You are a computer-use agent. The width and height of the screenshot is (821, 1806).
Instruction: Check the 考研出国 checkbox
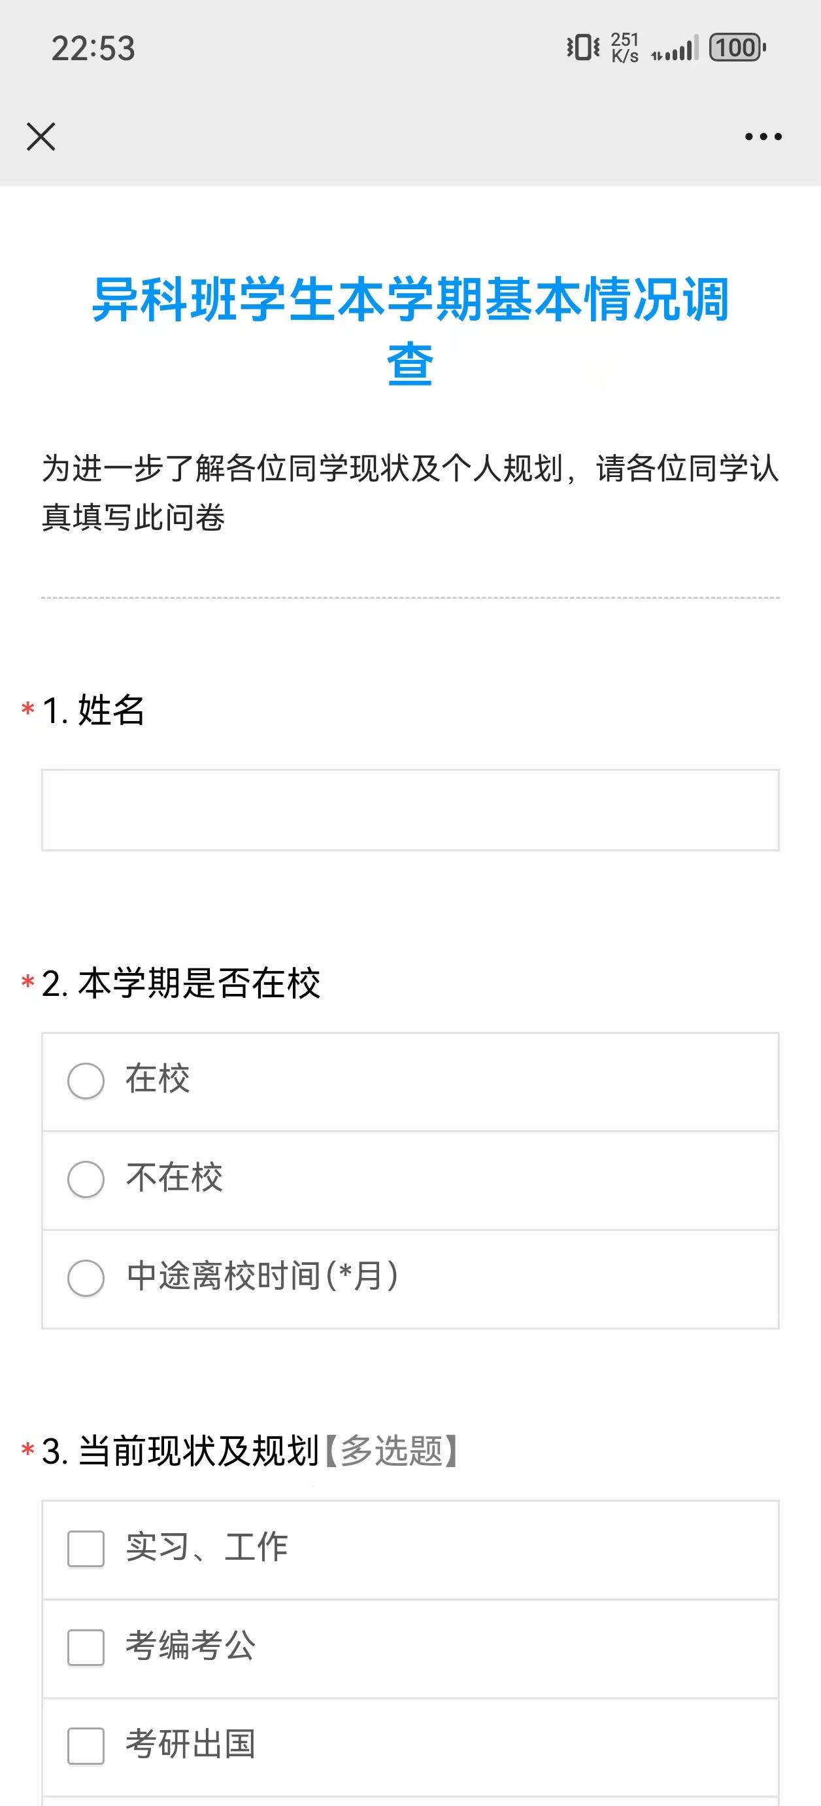(86, 1746)
